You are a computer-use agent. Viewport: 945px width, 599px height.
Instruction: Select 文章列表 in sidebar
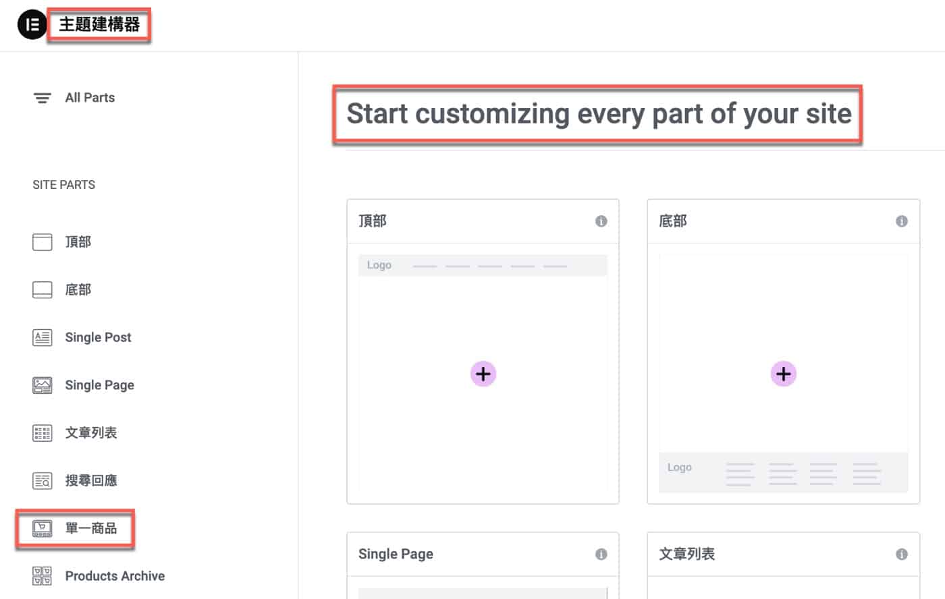coord(91,433)
